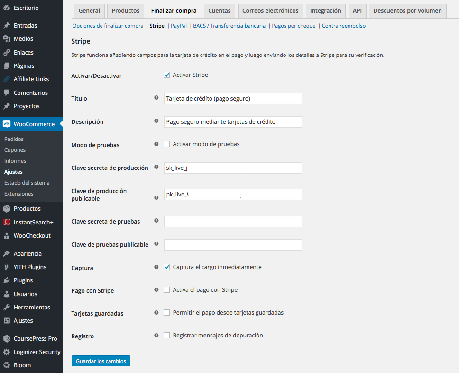
Task: Open Cupones in WooCommerce submenu
Action: pos(15,150)
